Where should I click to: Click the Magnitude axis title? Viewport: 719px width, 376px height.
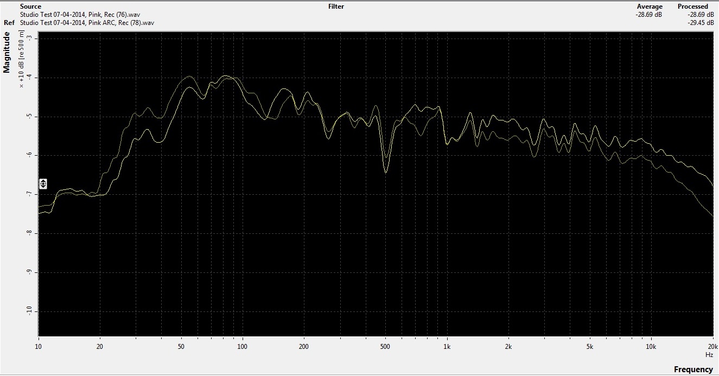coord(7,52)
